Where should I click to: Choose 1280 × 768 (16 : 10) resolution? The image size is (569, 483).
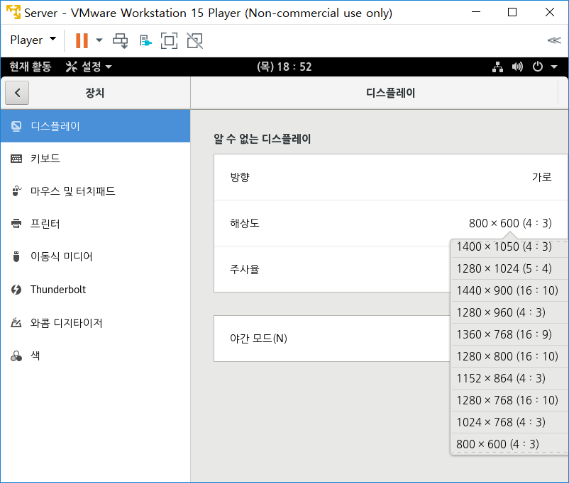click(x=509, y=400)
